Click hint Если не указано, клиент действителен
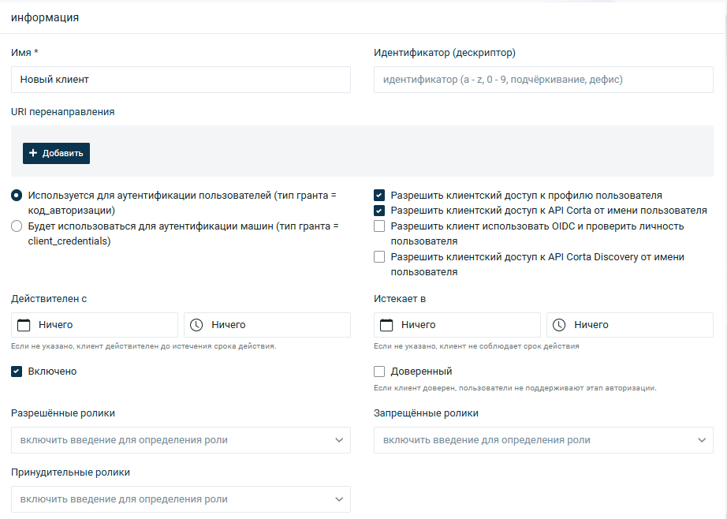The image size is (727, 519). [x=144, y=346]
